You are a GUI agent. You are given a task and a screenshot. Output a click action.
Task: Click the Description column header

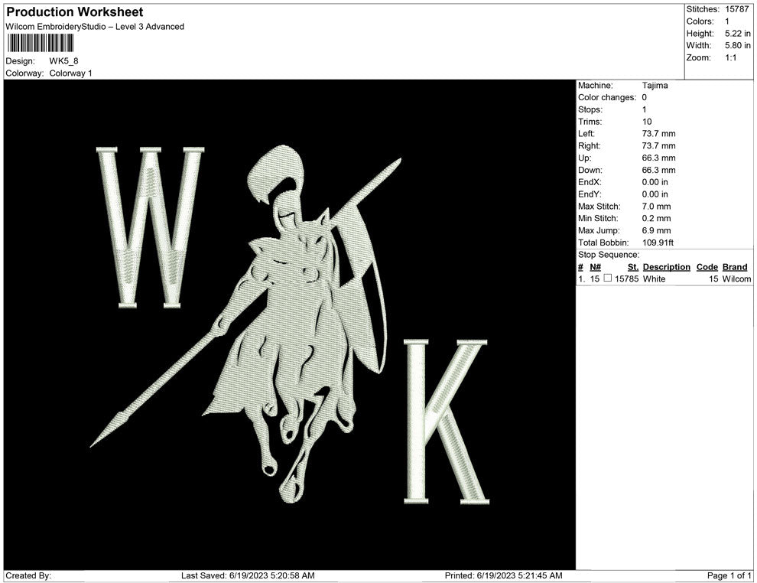(666, 267)
